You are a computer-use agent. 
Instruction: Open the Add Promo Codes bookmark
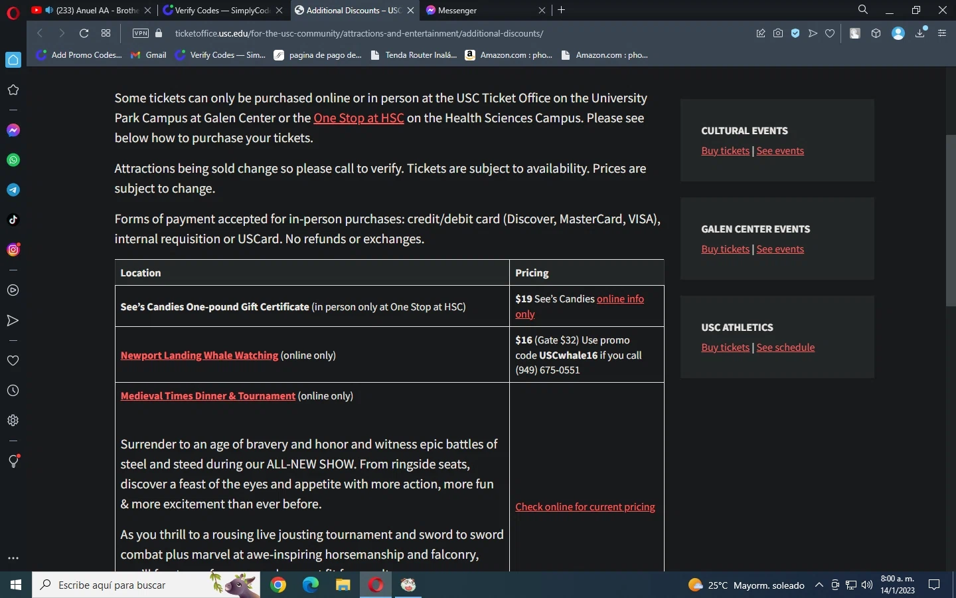[x=79, y=55]
